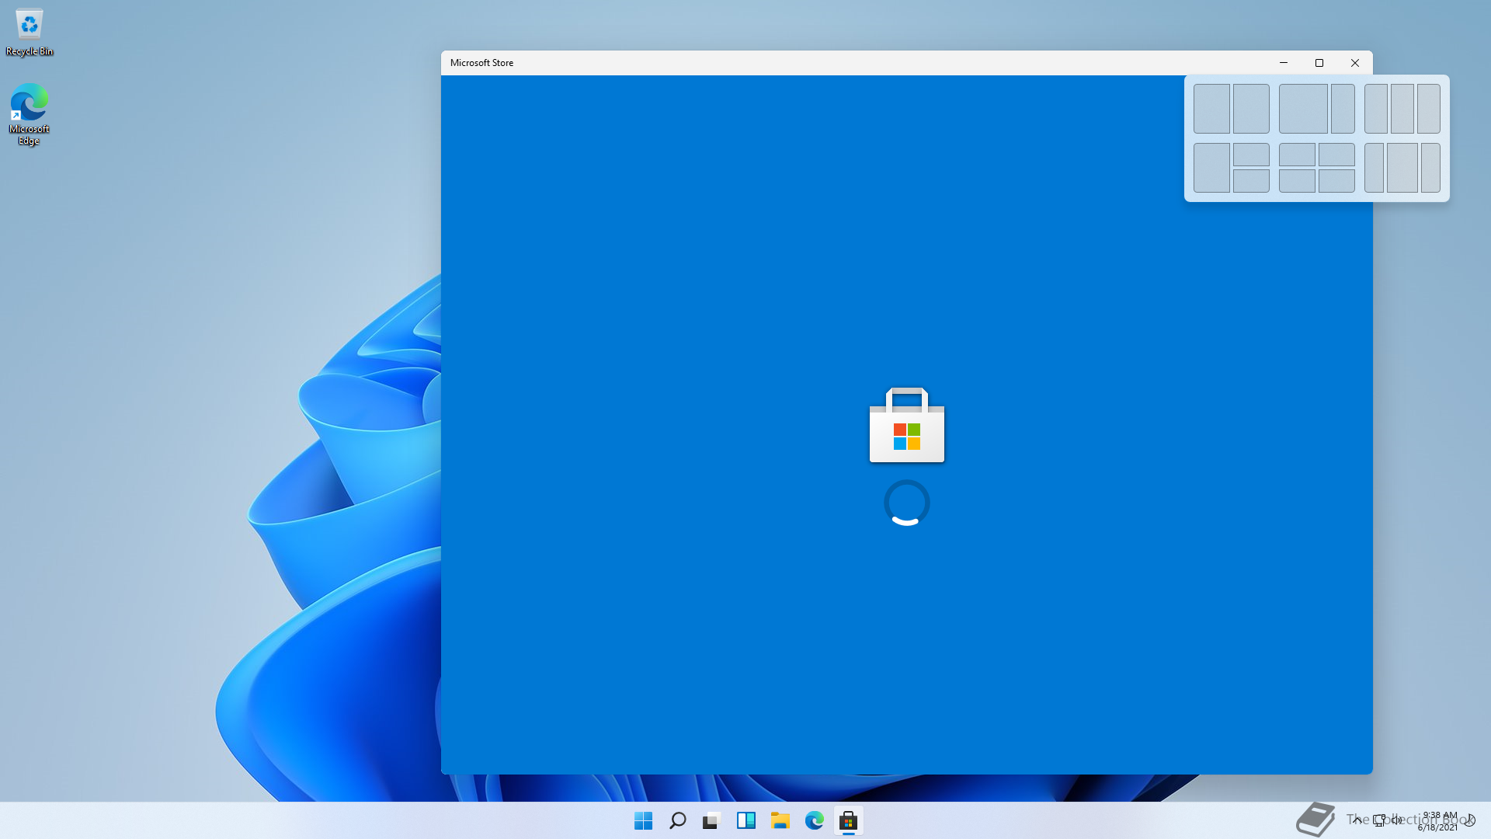Viewport: 1491px width, 839px height.
Task: Maximize the Microsoft Store window
Action: [x=1319, y=63]
